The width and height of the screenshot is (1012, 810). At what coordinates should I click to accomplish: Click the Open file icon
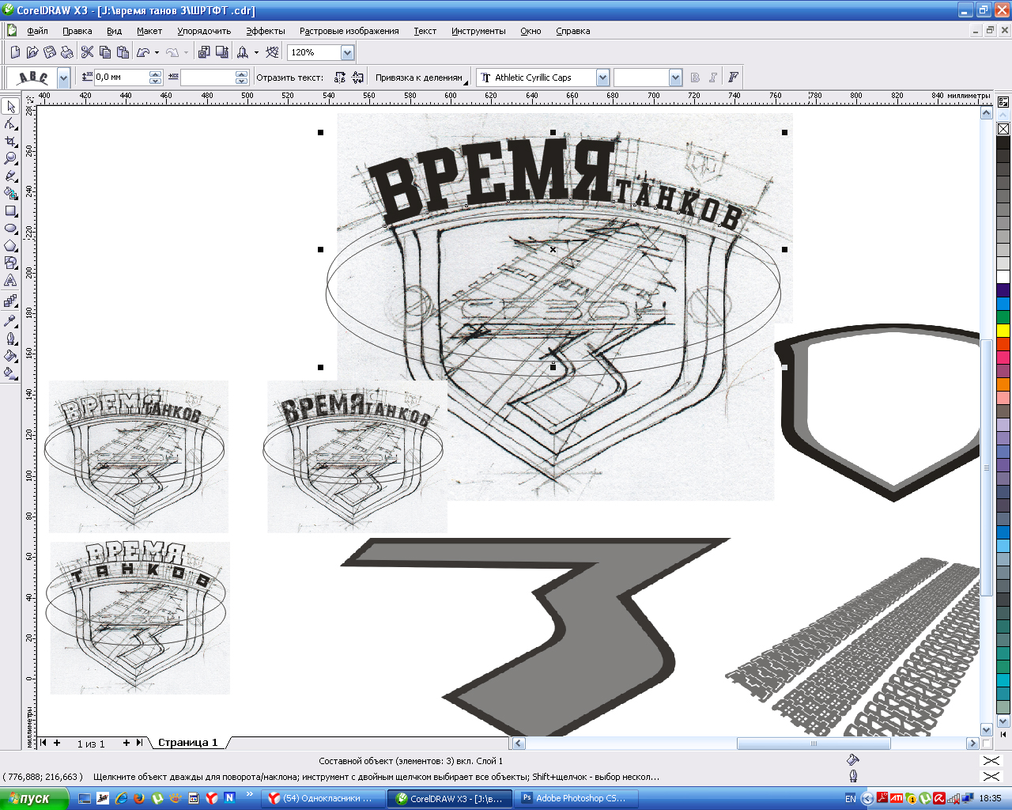[32, 52]
